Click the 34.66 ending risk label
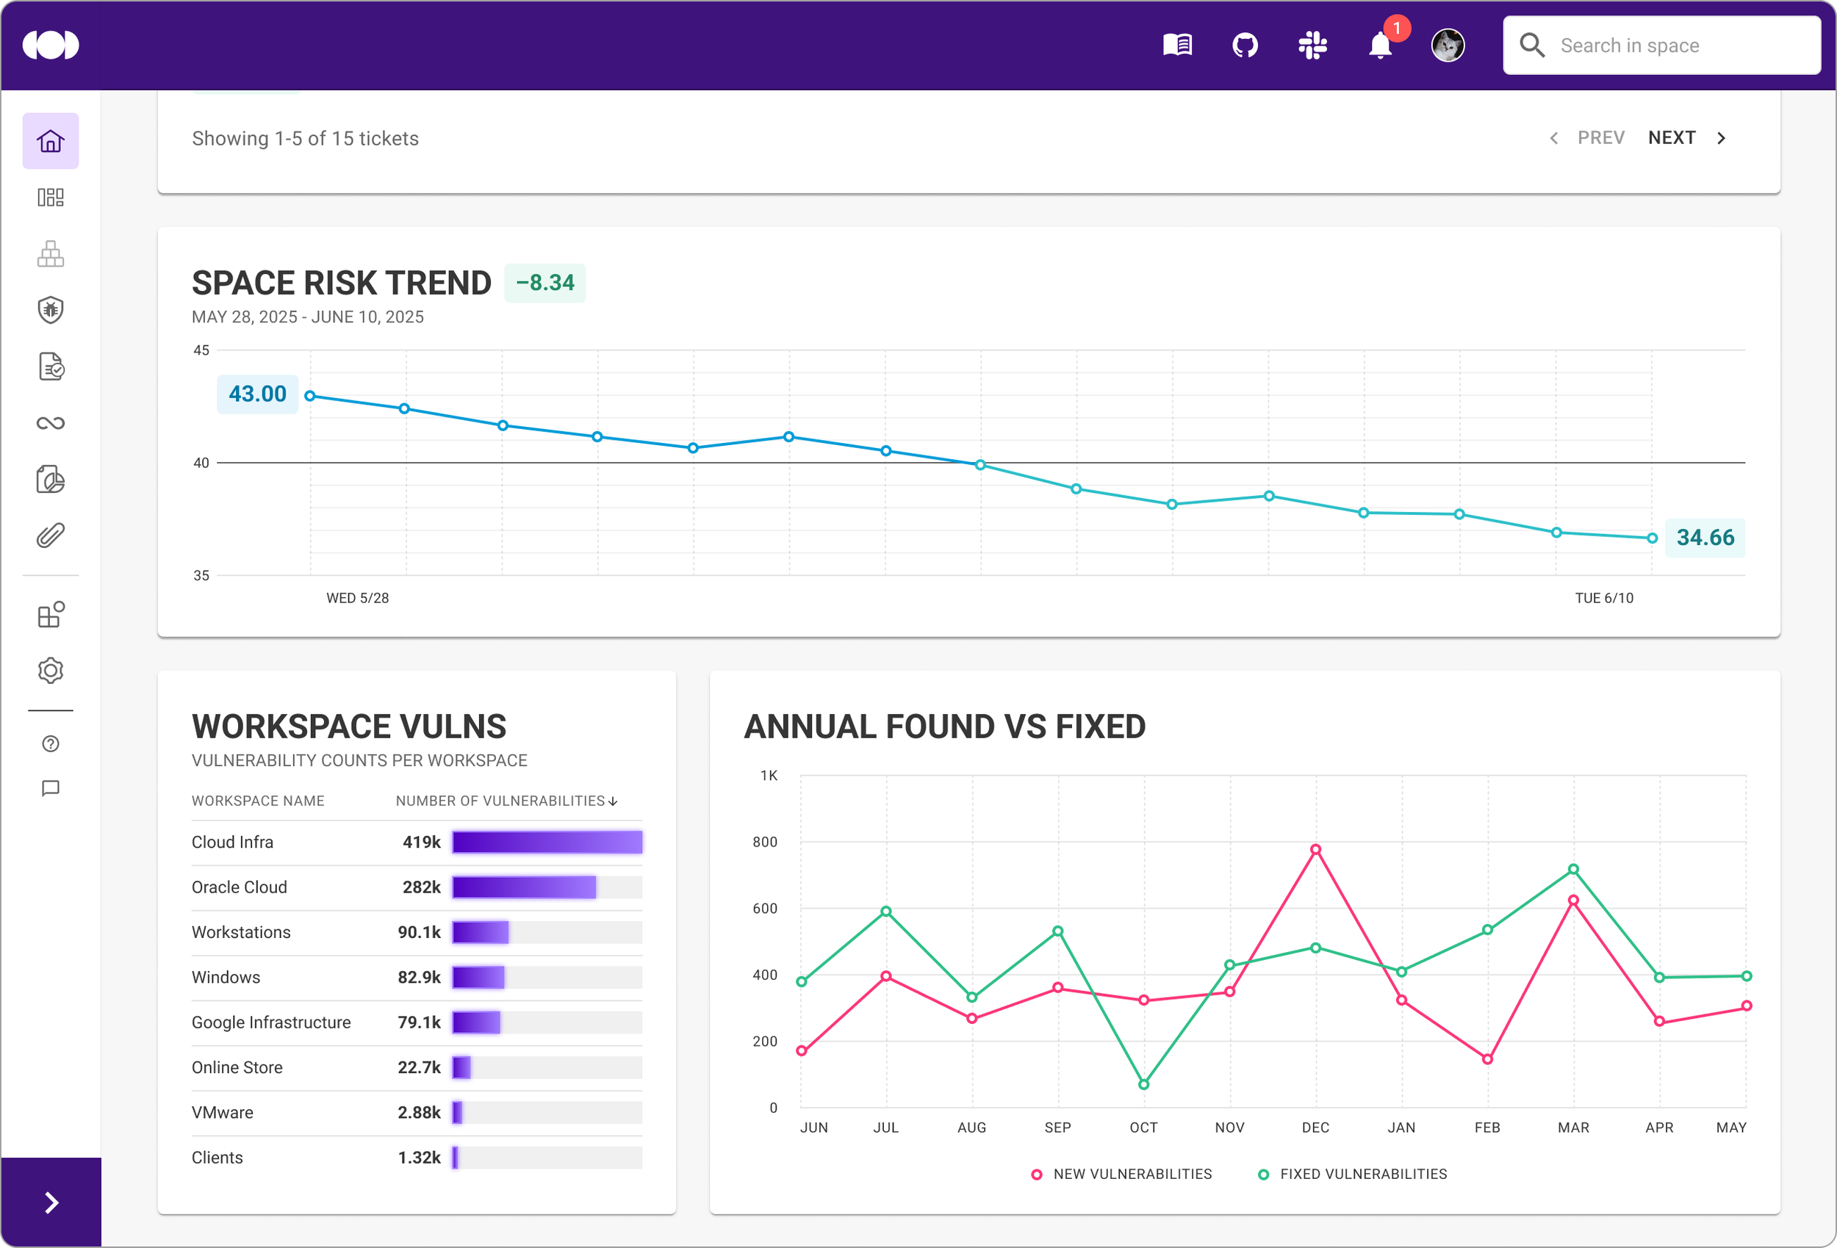Viewport: 1837px width, 1248px height. (x=1705, y=538)
